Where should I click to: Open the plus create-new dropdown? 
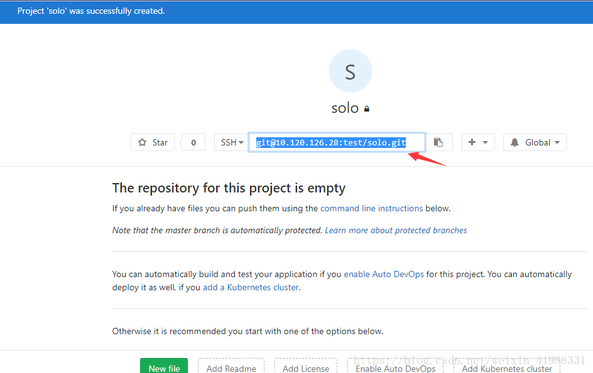point(478,142)
